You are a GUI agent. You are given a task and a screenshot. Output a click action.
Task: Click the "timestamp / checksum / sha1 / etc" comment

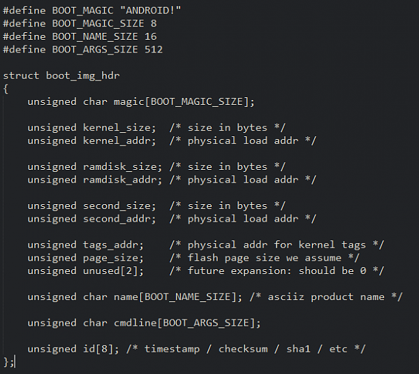[x=246, y=349]
